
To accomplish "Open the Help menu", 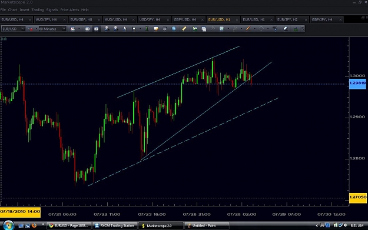I will 85,10.
